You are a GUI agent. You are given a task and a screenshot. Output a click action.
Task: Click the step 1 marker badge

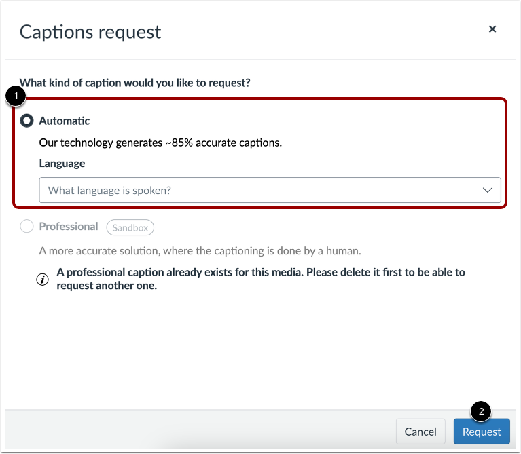16,98
